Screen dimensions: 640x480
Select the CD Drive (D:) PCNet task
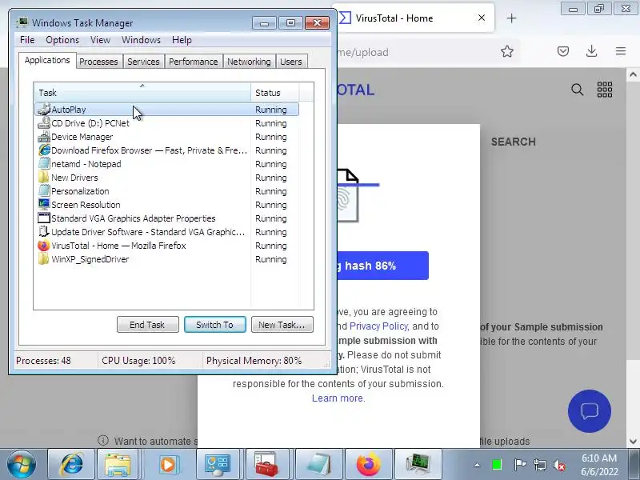coord(167,123)
